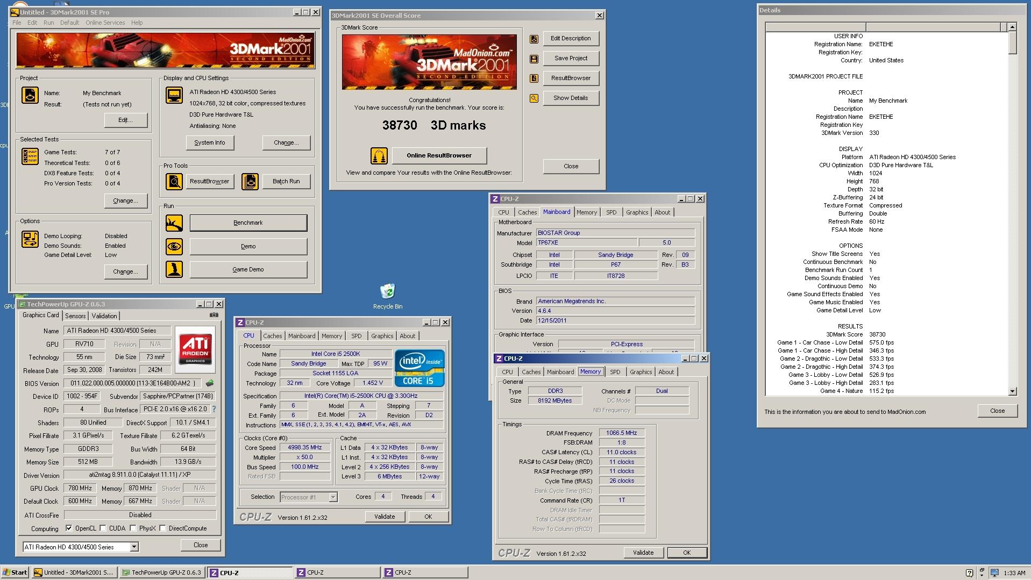Open Graphics tab in CPU-Z Memory window
This screenshot has height=580, width=1031.
click(x=641, y=372)
